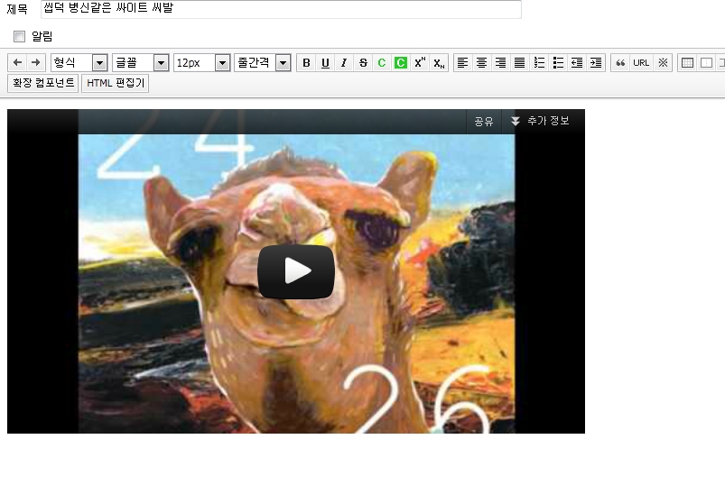Insert a special character

tap(663, 63)
